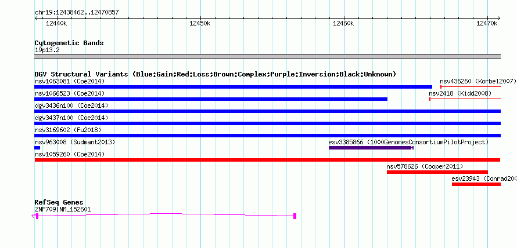Click the Cytogenetic Bands track title
The height and width of the screenshot is (248, 517).
pyautogui.click(x=69, y=43)
